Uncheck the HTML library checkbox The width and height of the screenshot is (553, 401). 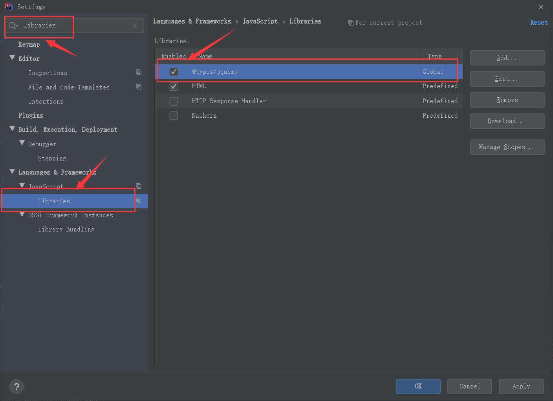174,86
